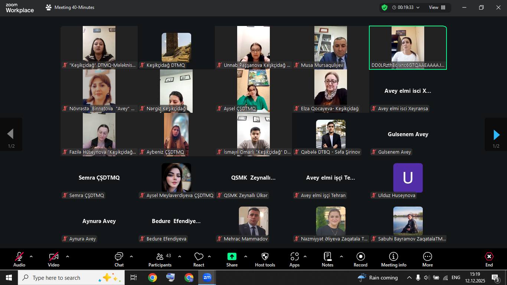Open the Chat panel

(x=119, y=259)
